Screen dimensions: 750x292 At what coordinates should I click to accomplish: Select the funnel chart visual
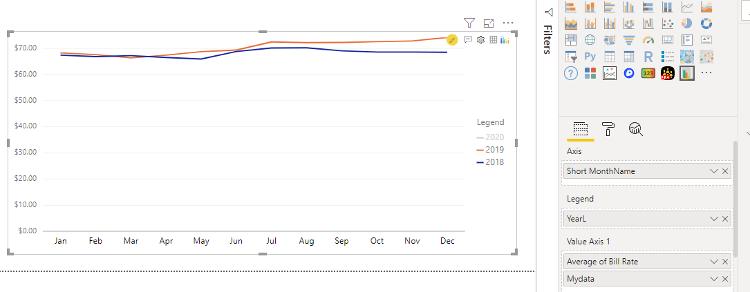[629, 39]
